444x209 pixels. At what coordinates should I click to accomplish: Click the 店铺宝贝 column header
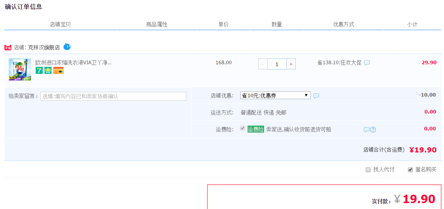(x=60, y=24)
